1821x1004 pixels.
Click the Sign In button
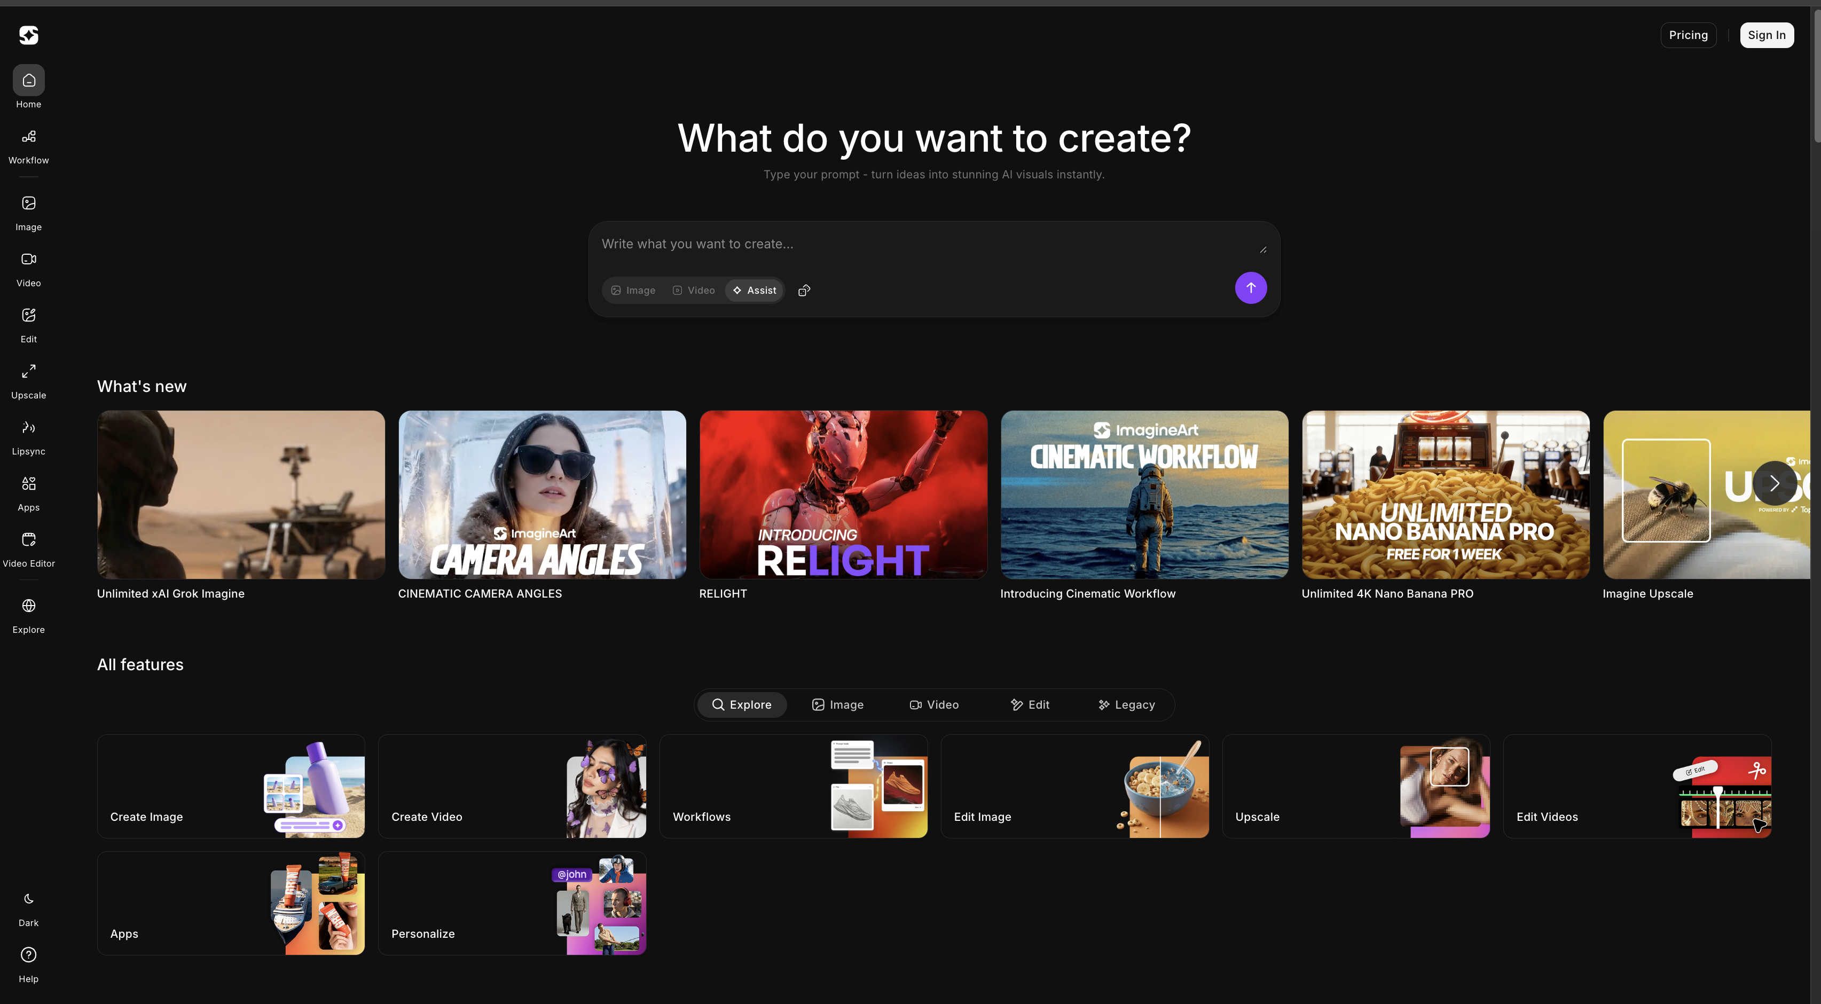(x=1766, y=35)
